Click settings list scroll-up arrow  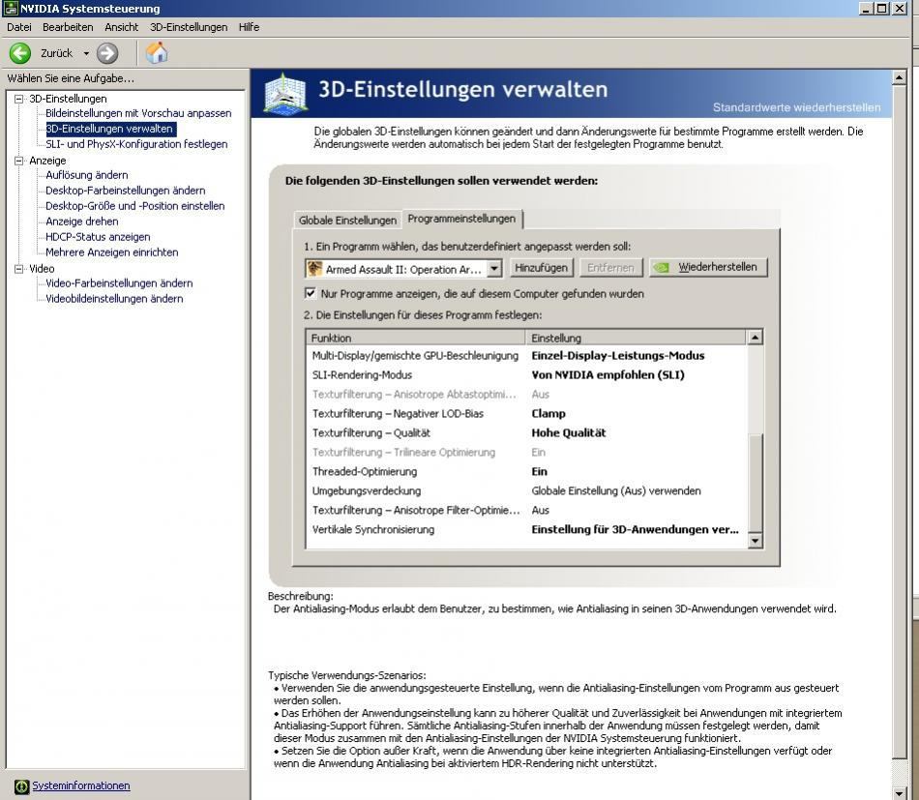[x=755, y=337]
